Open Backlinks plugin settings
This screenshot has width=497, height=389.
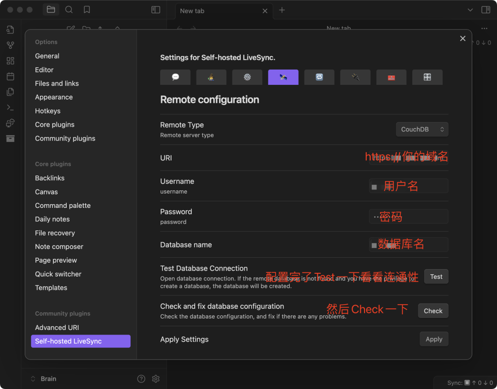50,178
